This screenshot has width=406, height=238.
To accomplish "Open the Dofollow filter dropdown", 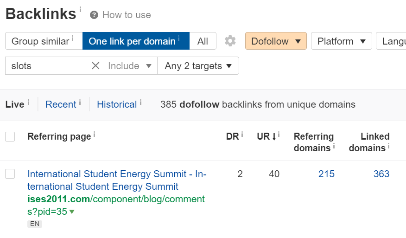I will click(276, 41).
